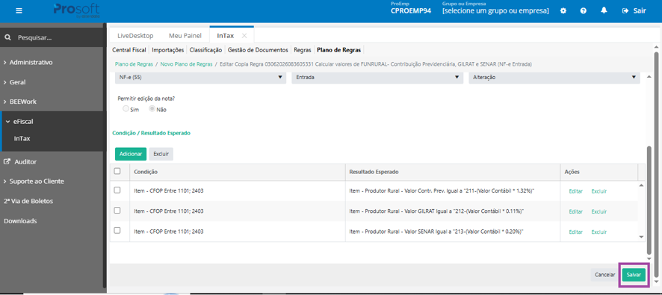Viewport: 662px width, 295px height.
Task: Open Plano de Regras menu
Action: (339, 50)
